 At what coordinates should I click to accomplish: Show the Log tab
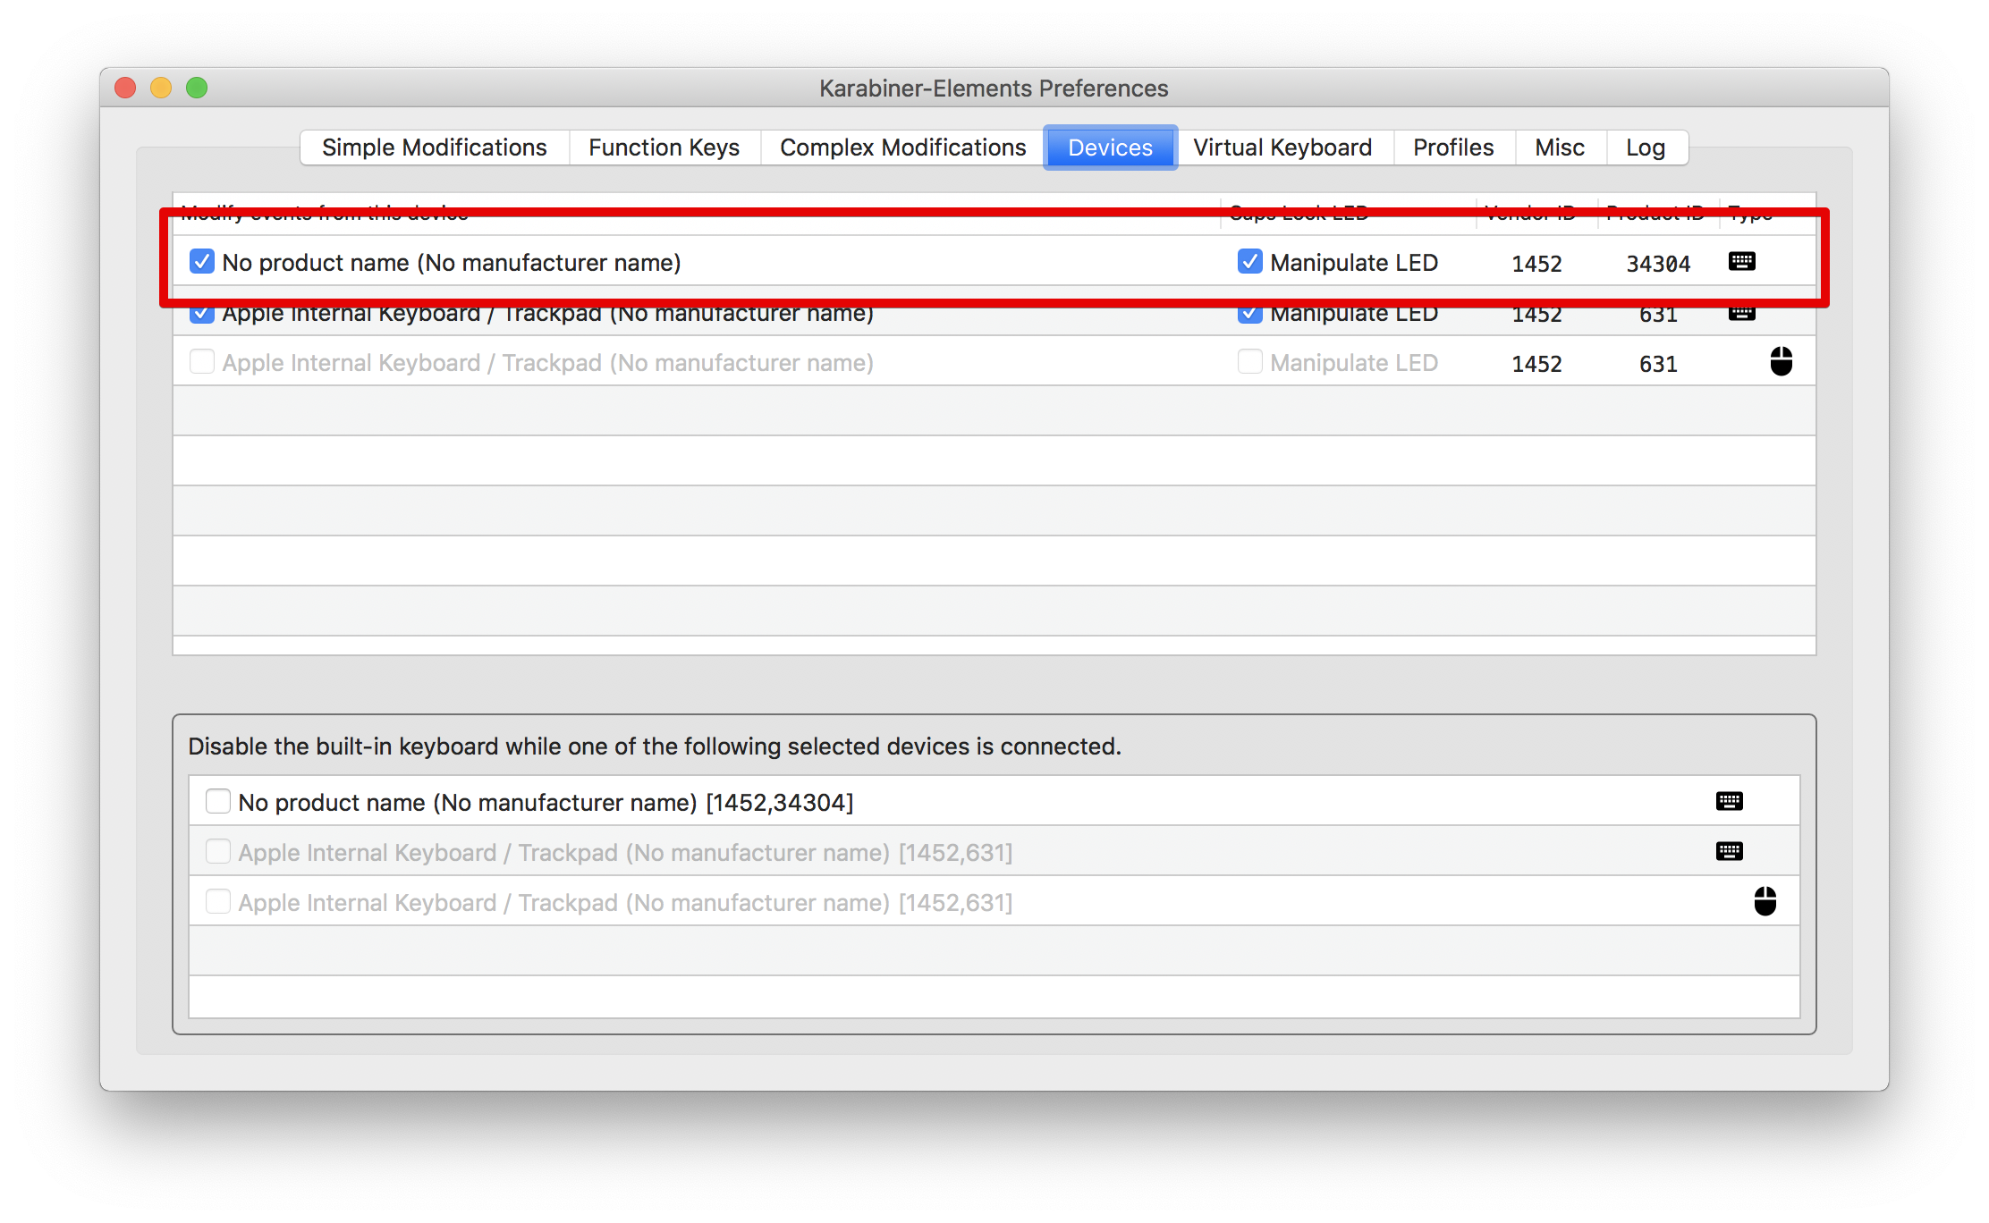click(1645, 148)
